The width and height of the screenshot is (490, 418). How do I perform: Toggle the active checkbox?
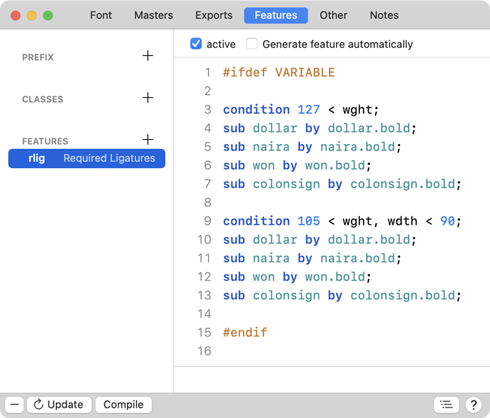[x=196, y=44]
